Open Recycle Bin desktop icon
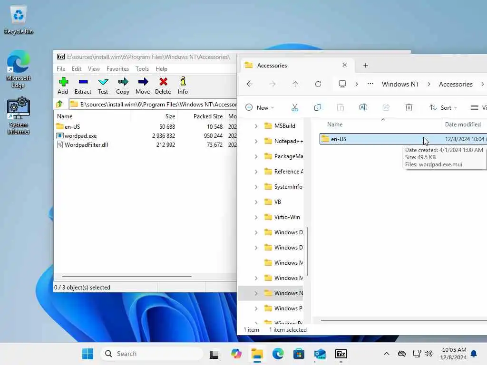This screenshot has width=487, height=365. click(19, 20)
